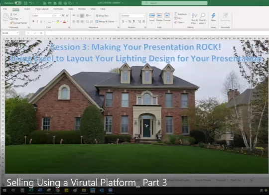
Task: Save the workbook from the quick access toolbar
Action: coord(25,3)
